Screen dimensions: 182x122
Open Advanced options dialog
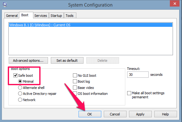click(x=28, y=61)
